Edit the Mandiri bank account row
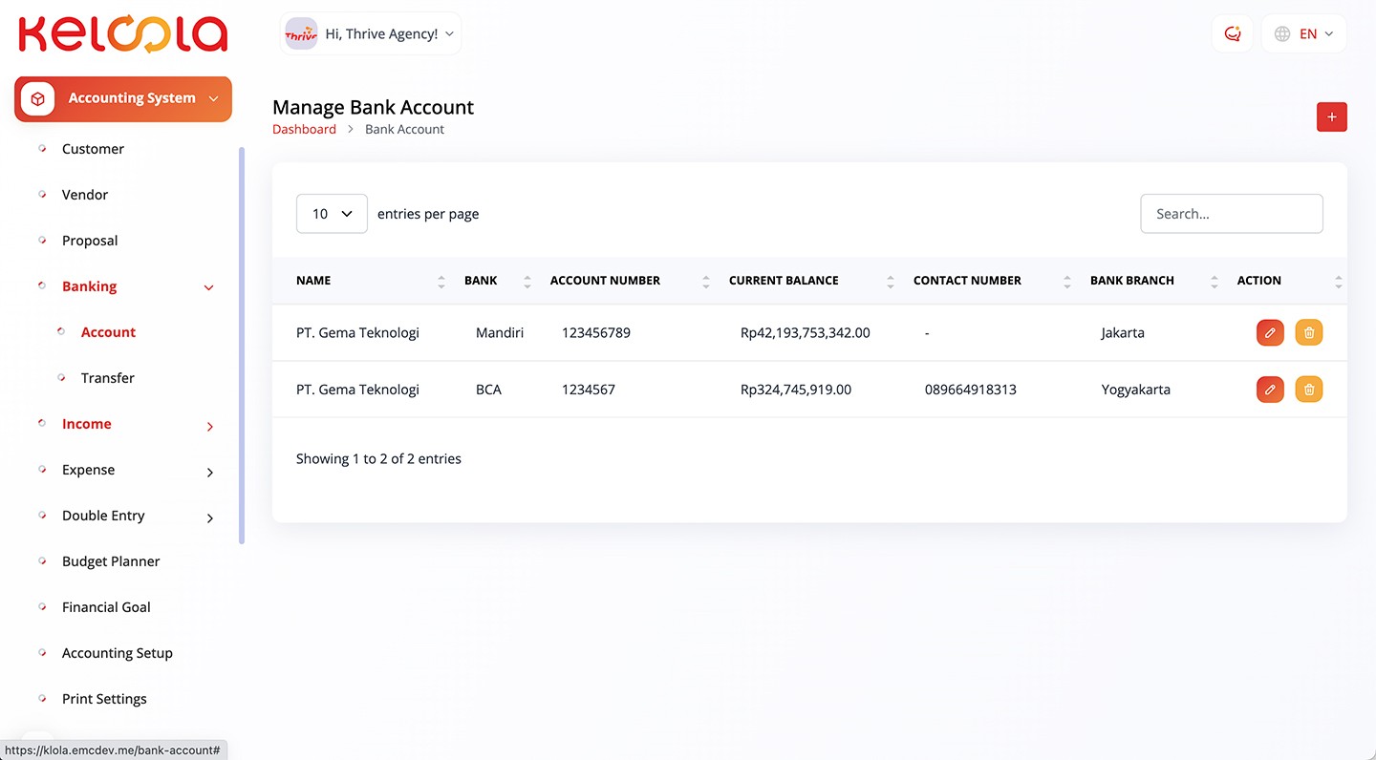Viewport: 1376px width, 760px height. 1269,333
